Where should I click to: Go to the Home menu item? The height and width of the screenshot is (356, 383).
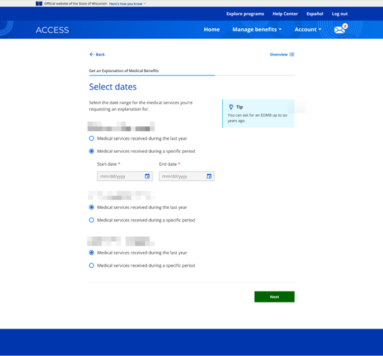[212, 29]
